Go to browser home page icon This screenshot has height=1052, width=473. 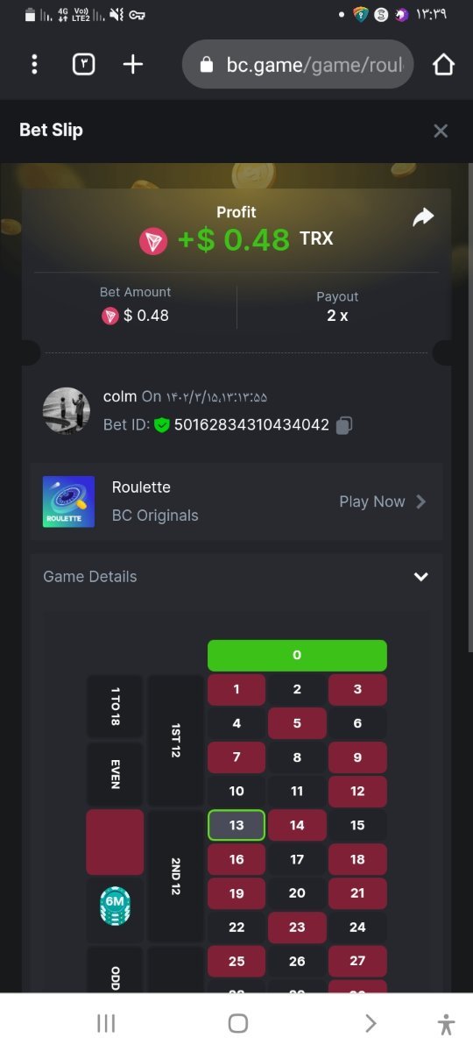444,64
